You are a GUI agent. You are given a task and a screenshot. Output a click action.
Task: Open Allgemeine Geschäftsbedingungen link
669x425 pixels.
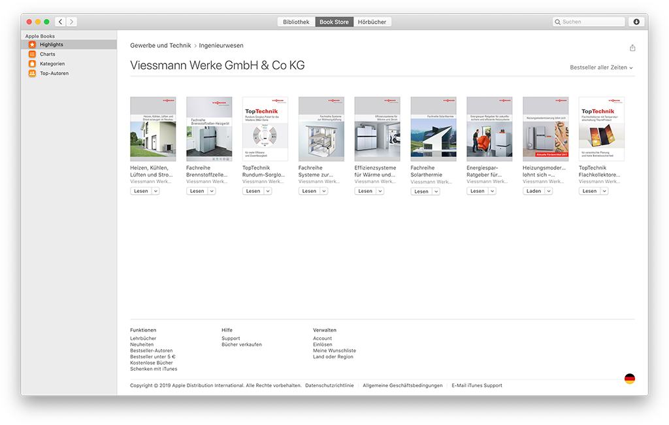pos(402,385)
